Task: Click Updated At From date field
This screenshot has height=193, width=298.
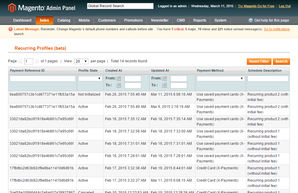Action: (x=179, y=79)
